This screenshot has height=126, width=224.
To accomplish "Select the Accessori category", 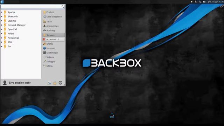I will pos(54,40).
